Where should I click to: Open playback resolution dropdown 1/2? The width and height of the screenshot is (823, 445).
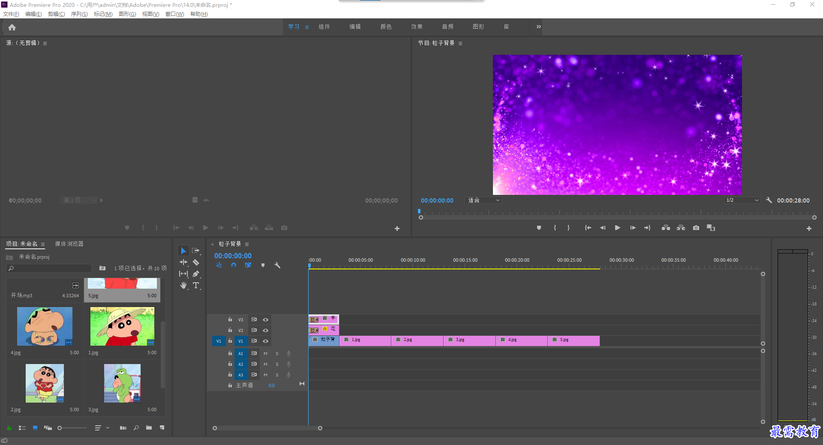click(x=742, y=200)
